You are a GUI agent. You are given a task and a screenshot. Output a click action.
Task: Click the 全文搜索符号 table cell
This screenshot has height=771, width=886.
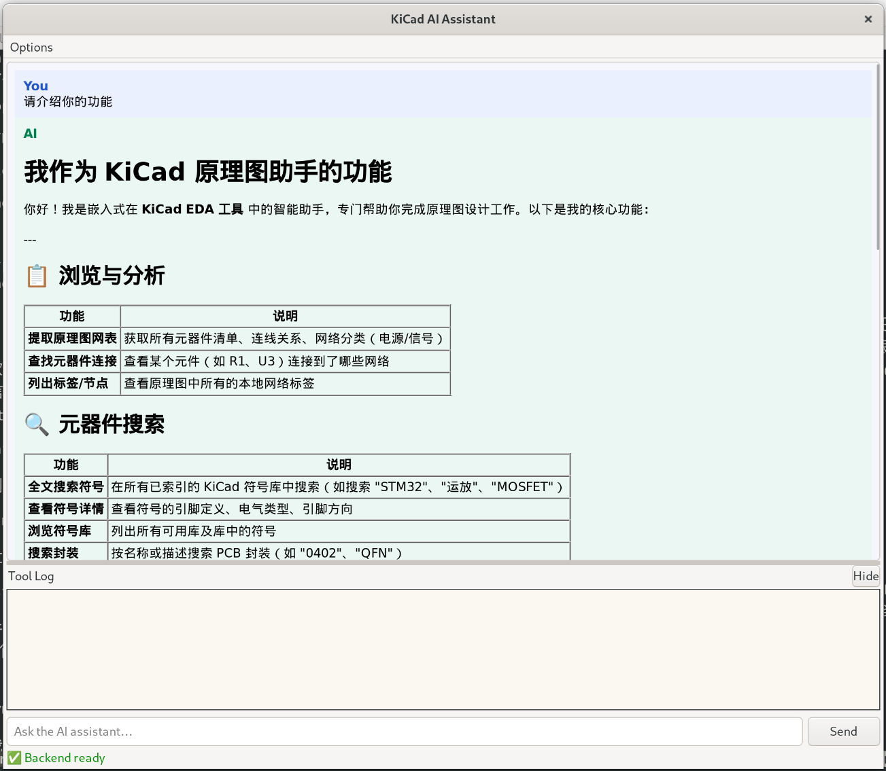tap(66, 486)
